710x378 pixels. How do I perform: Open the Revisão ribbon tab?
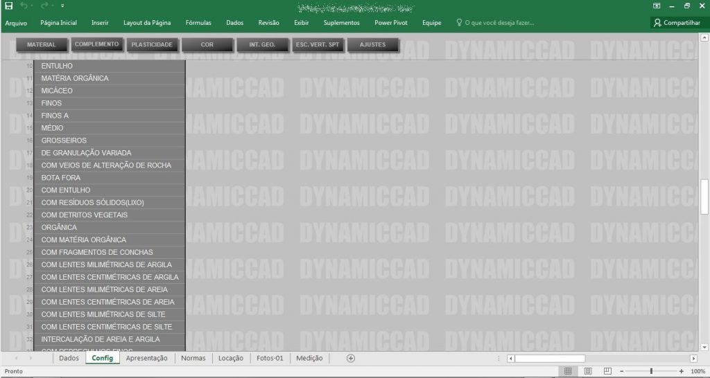coord(268,23)
